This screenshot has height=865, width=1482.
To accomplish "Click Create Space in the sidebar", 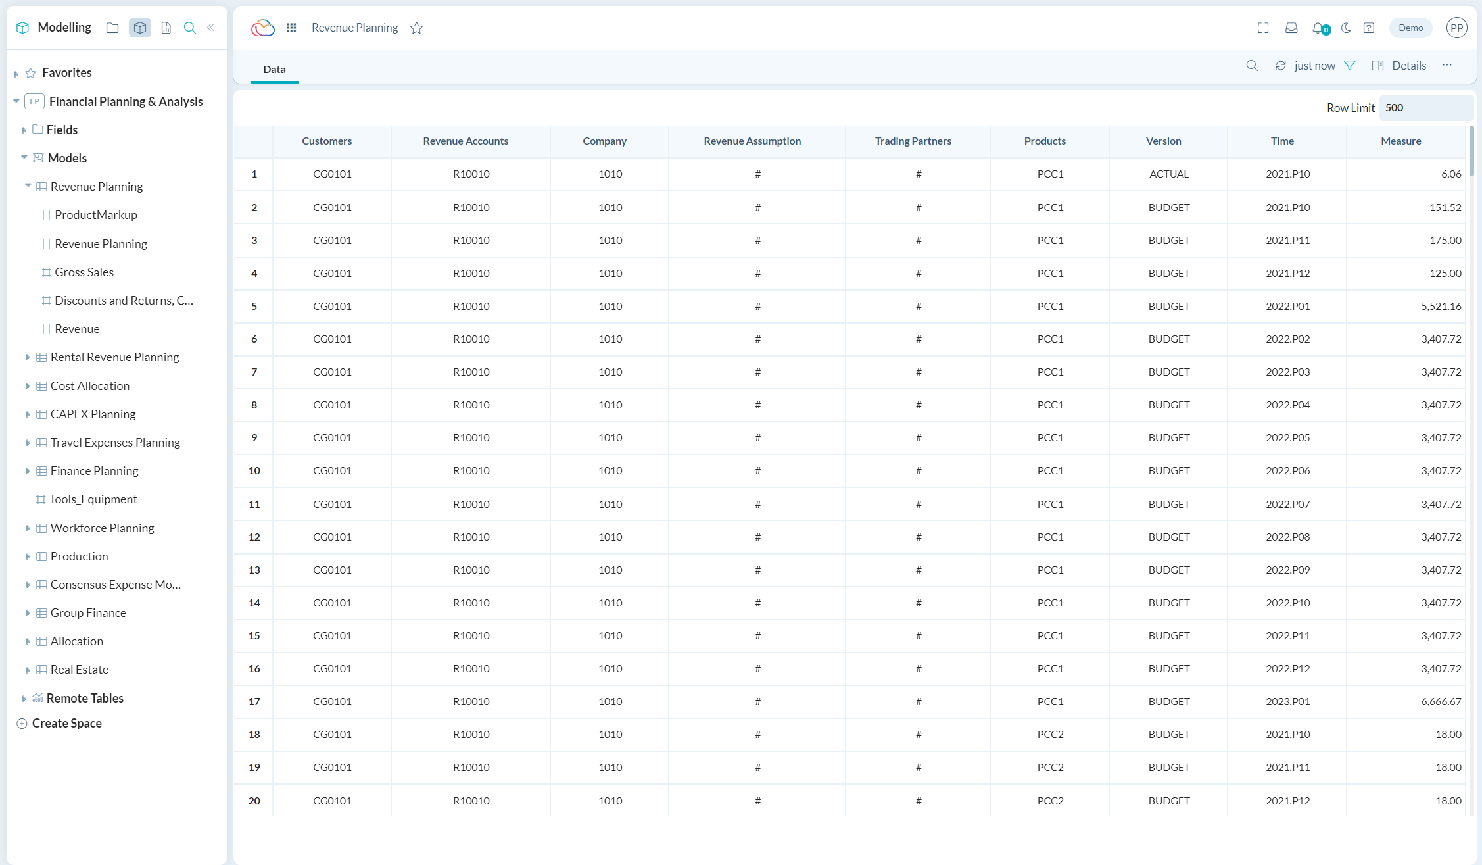I will click(66, 722).
